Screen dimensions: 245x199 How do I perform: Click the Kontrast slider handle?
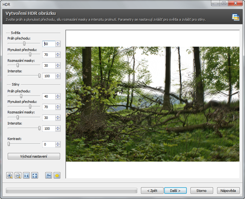click(x=9, y=144)
